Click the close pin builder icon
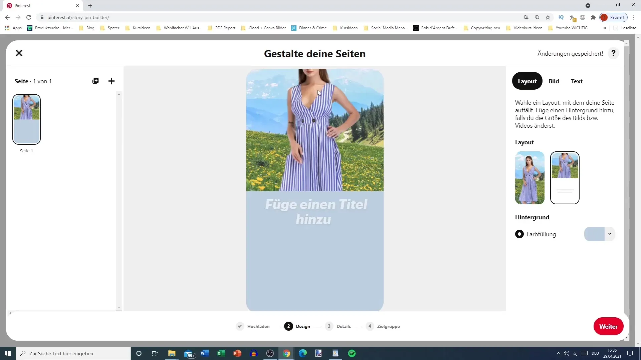 coord(19,53)
